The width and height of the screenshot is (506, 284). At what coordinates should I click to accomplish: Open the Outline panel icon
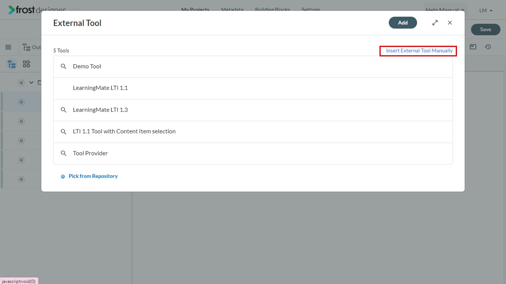point(27,47)
